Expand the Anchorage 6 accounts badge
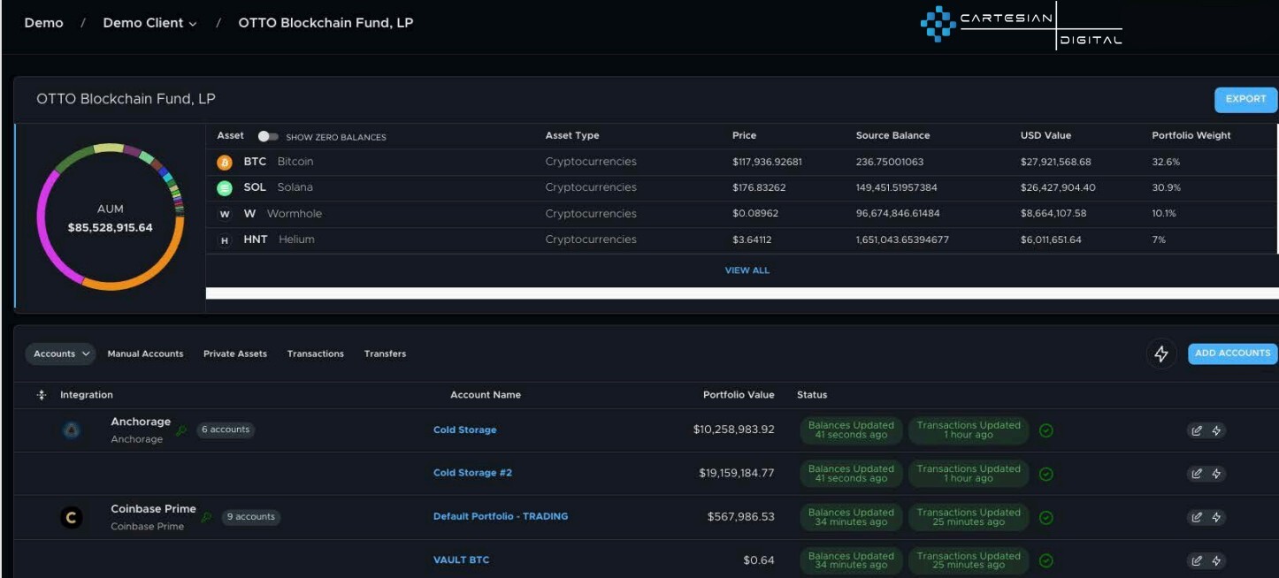 tap(226, 430)
